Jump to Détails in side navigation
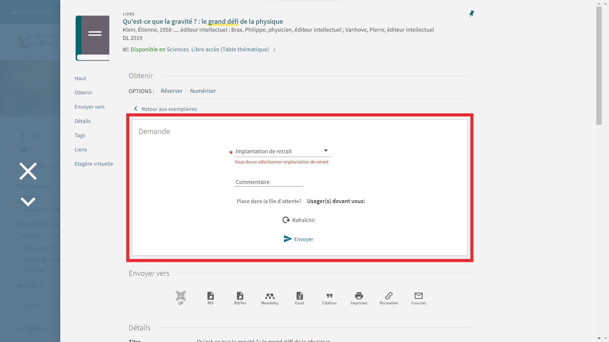This screenshot has height=342, width=609. click(x=82, y=121)
